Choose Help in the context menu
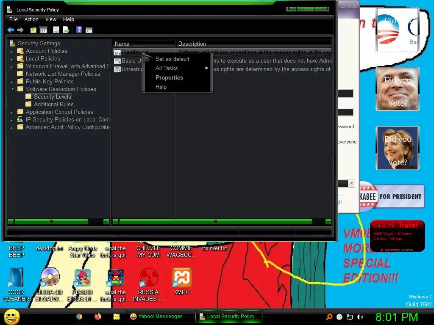Image resolution: width=434 pixels, height=325 pixels. [x=178, y=87]
